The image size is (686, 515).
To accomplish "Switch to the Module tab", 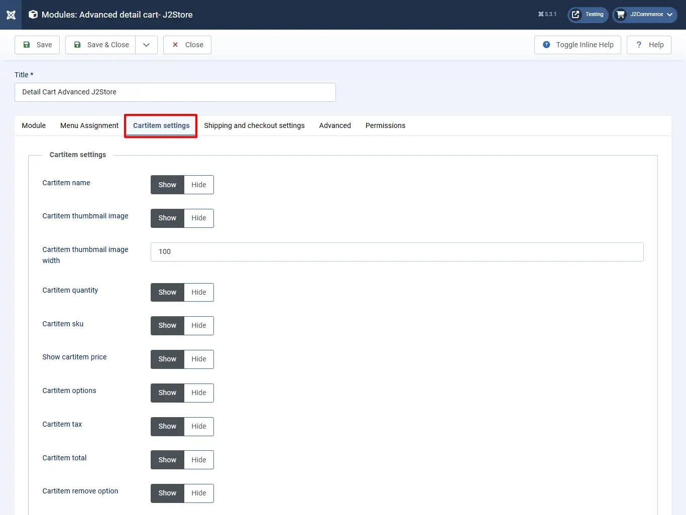I will pos(34,125).
